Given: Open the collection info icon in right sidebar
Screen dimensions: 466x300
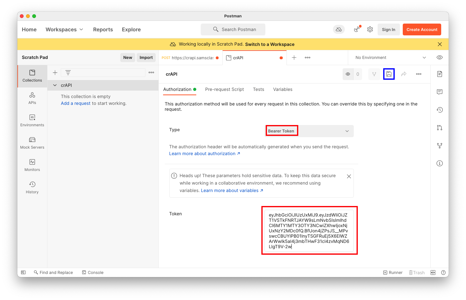Looking at the screenshot, I should (440, 163).
